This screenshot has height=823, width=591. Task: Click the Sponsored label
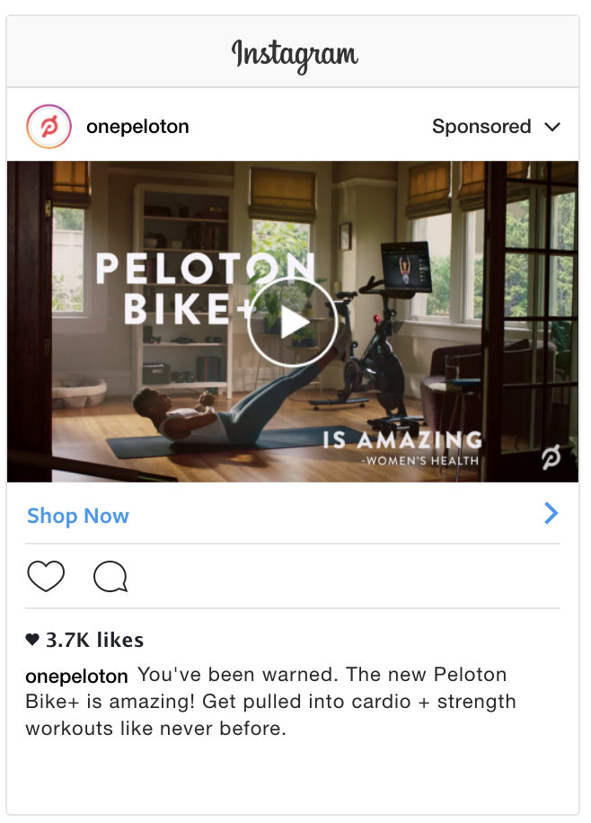(x=481, y=127)
